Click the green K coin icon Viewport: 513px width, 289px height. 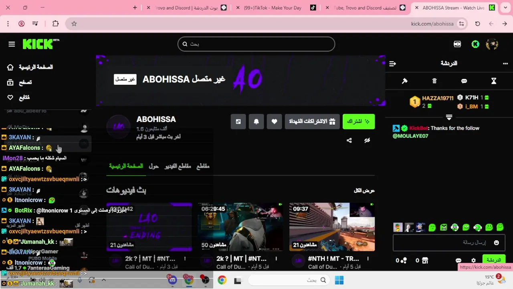[x=475, y=44]
